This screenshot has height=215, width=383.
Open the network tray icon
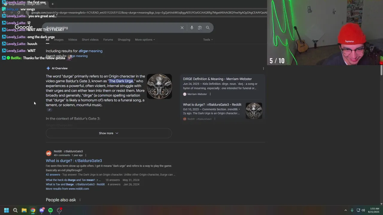(358, 210)
